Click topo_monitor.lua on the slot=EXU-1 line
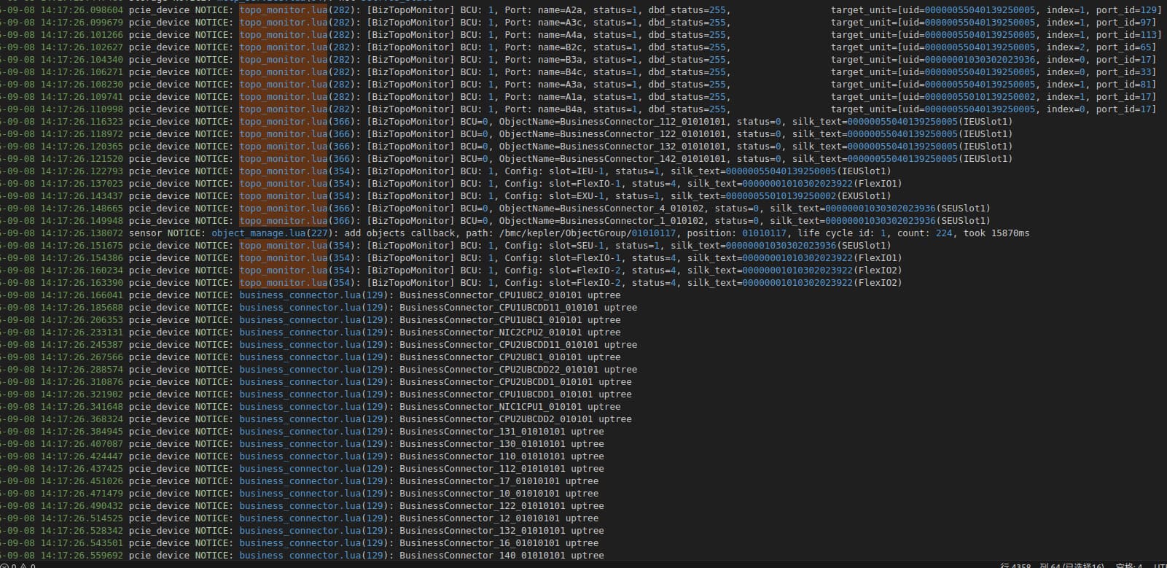Viewport: 1167px width, 568px height. 284,196
